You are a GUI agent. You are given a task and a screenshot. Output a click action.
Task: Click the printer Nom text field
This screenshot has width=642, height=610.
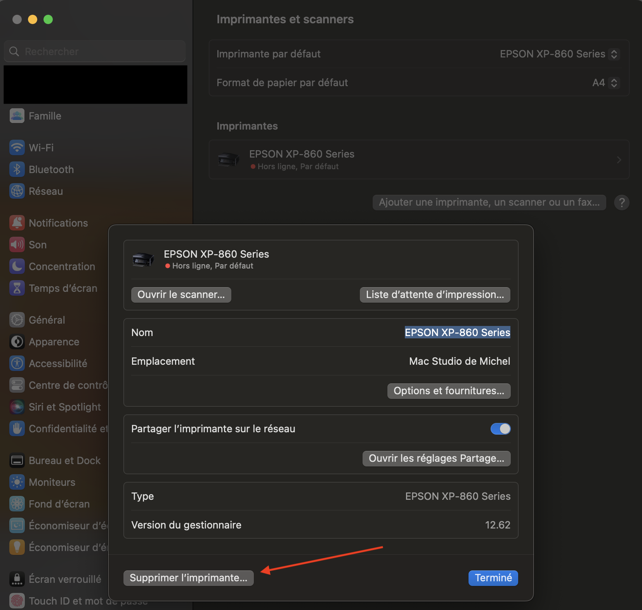tap(457, 333)
